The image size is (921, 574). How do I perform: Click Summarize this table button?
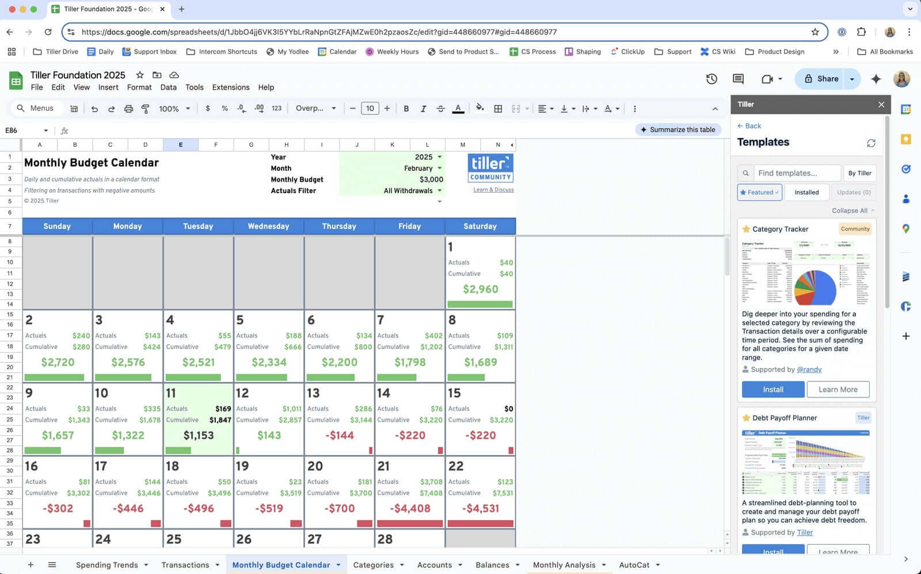point(678,130)
